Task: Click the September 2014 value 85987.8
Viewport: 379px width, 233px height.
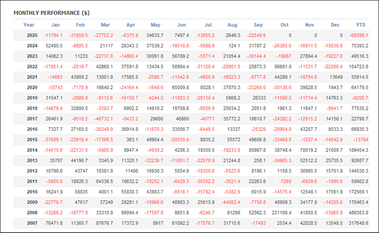Action: pos(256,150)
